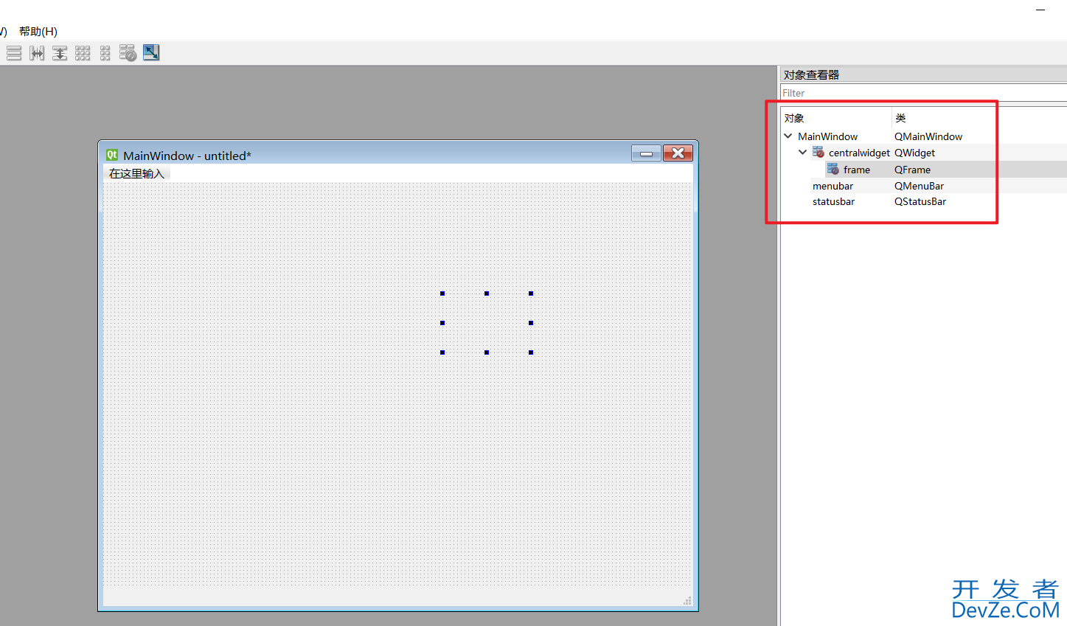Apply the vertical layout tool
Viewport: 1067px width, 626px height.
(14, 53)
